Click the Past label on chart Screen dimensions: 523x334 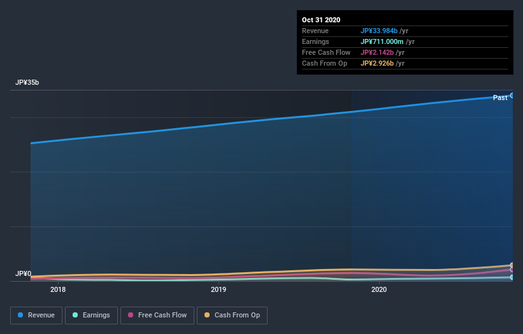[500, 98]
